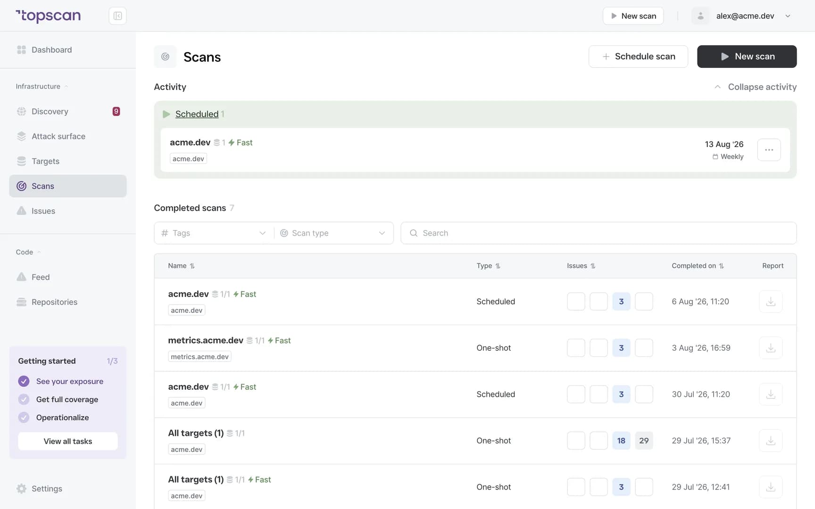Toggle the See your exposure checkmark

click(x=24, y=381)
